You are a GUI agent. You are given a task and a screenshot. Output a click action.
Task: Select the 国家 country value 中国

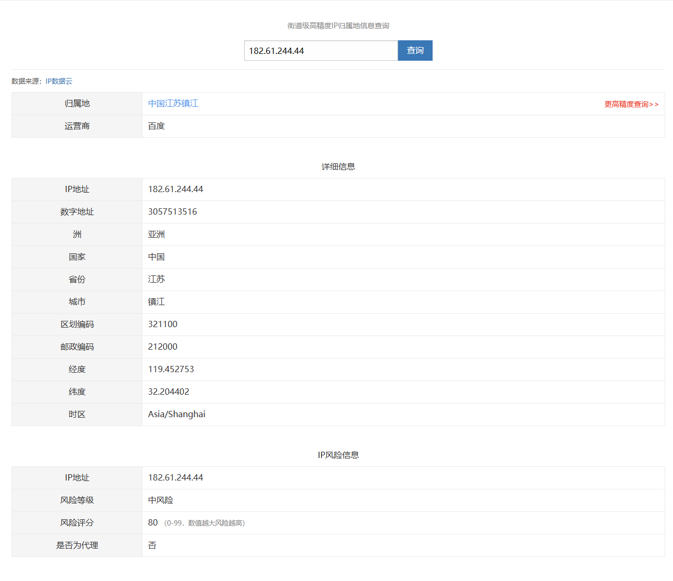tap(156, 256)
